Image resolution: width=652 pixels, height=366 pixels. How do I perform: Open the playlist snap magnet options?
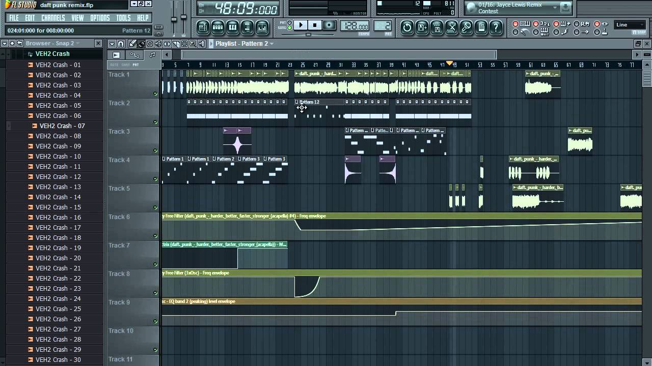click(x=121, y=44)
